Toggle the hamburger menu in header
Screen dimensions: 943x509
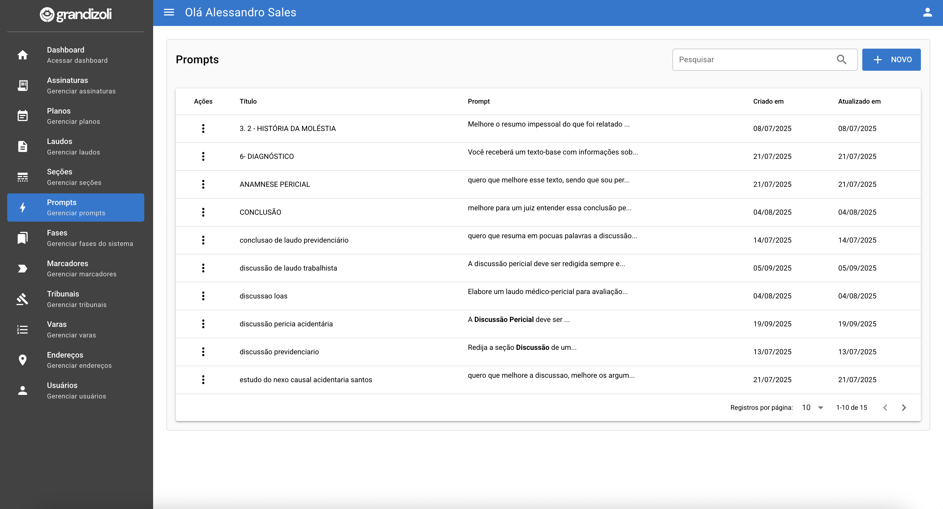pyautogui.click(x=169, y=12)
